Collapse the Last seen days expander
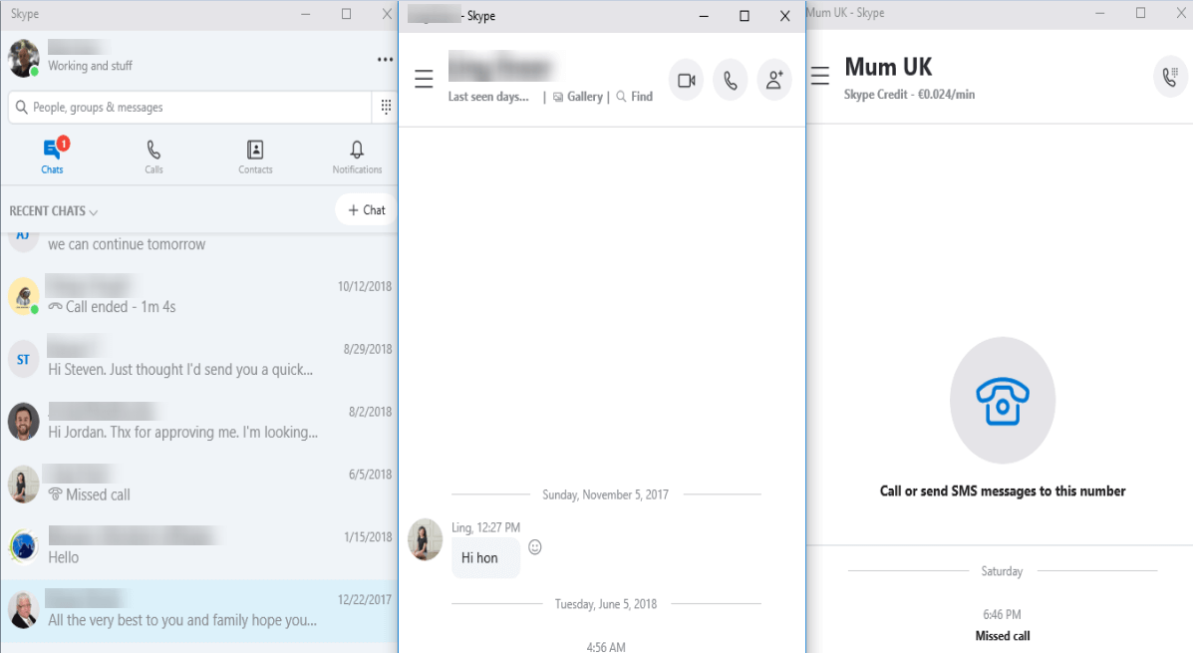This screenshot has height=653, width=1193. (x=489, y=96)
